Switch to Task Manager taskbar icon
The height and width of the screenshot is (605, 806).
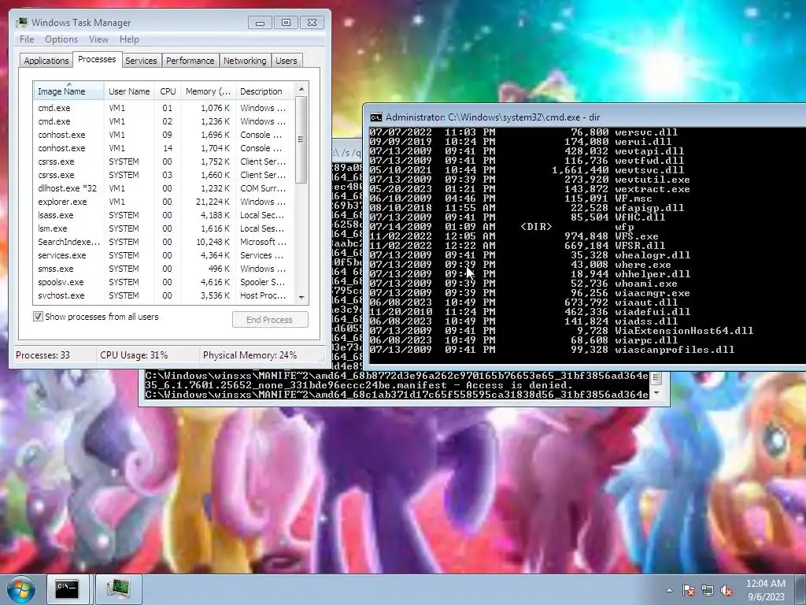coord(119,589)
